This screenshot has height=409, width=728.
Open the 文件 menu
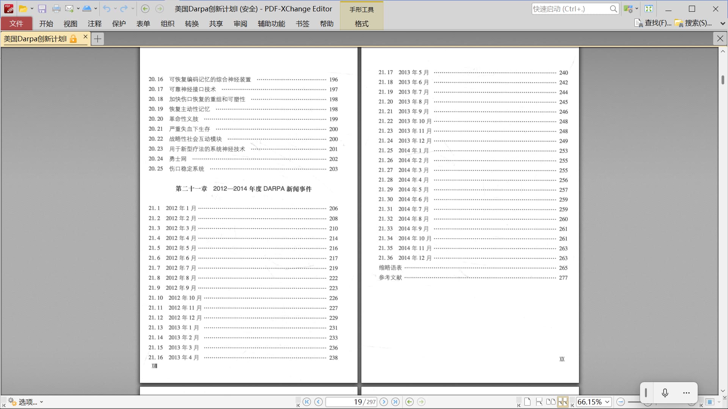click(x=16, y=23)
